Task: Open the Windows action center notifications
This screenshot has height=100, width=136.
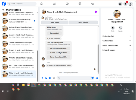Action: pos(133,91)
